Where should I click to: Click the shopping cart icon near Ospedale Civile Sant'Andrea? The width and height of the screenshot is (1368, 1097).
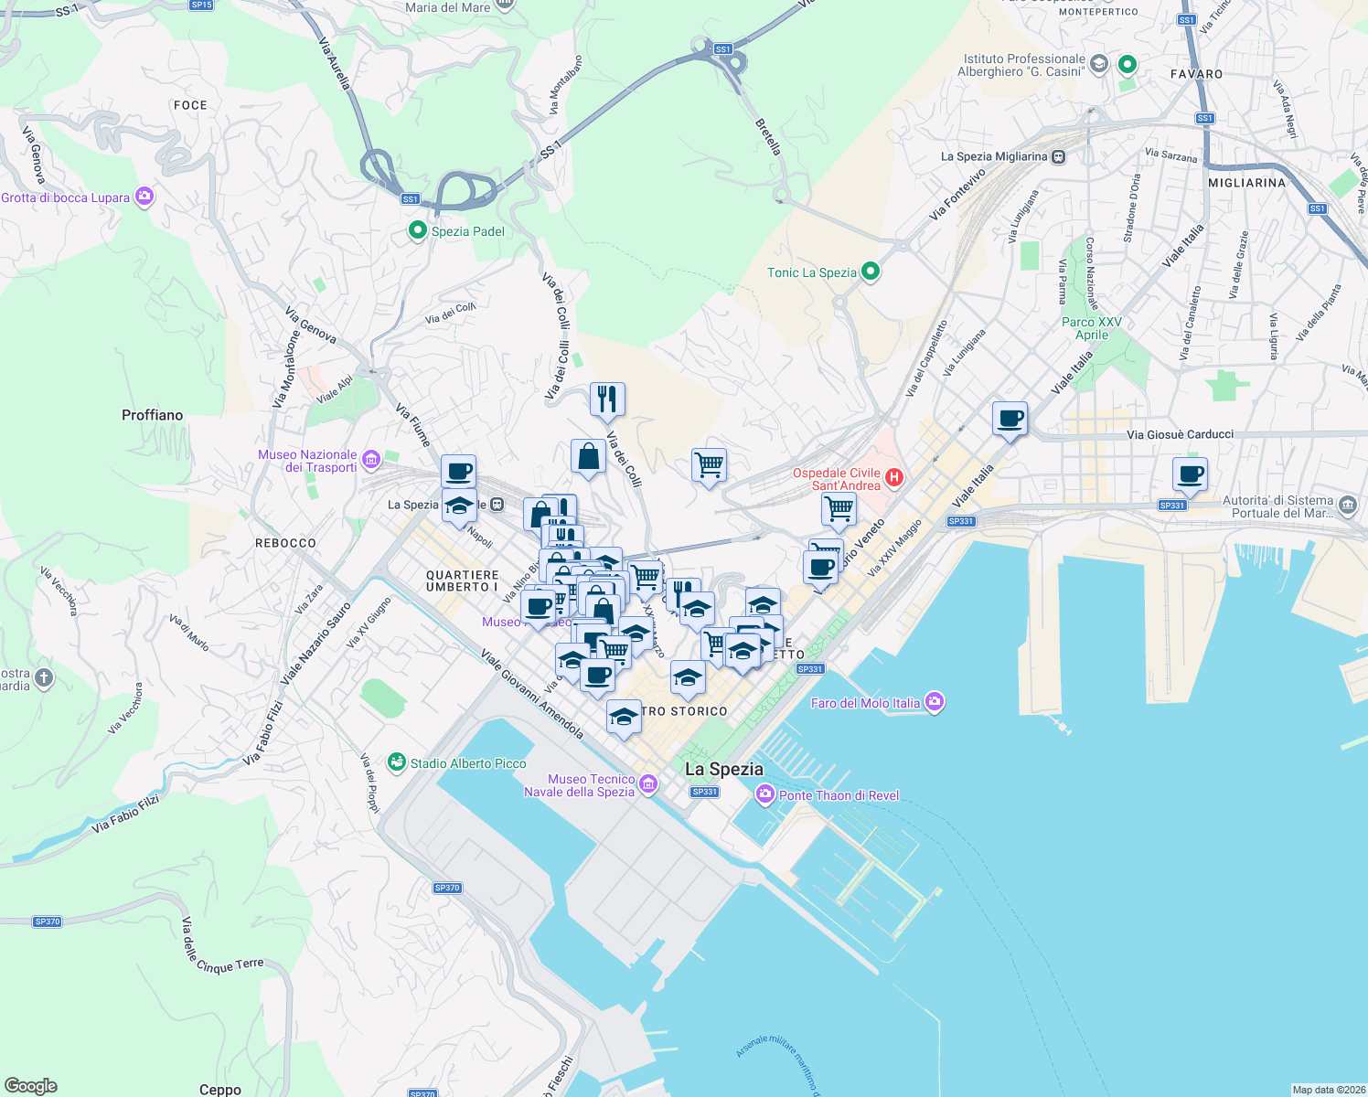click(838, 510)
